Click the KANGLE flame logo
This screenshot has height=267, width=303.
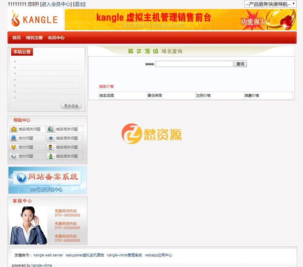[35, 19]
